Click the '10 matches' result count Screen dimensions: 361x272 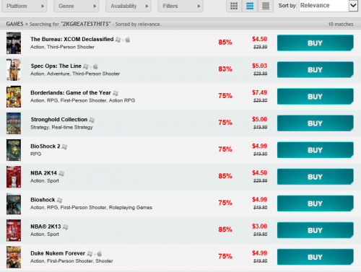341,25
